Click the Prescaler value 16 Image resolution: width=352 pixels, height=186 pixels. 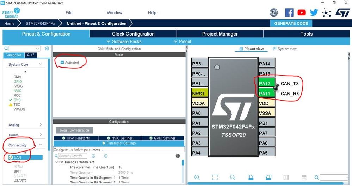pyautogui.click(x=120, y=167)
